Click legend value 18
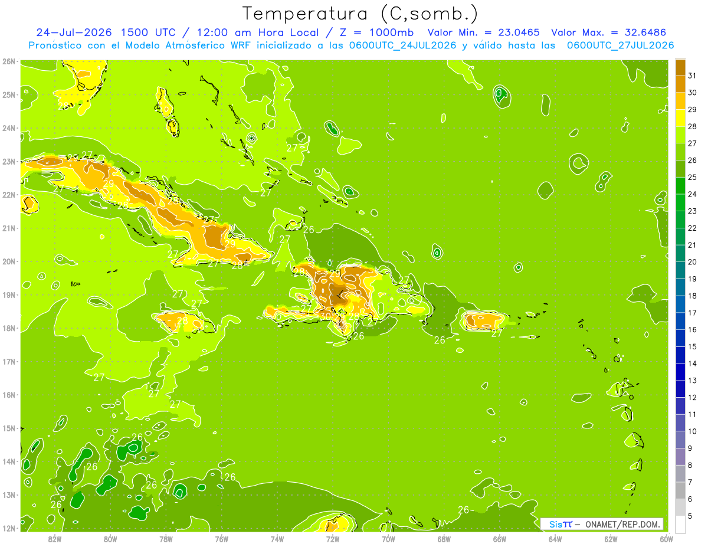 (x=692, y=296)
